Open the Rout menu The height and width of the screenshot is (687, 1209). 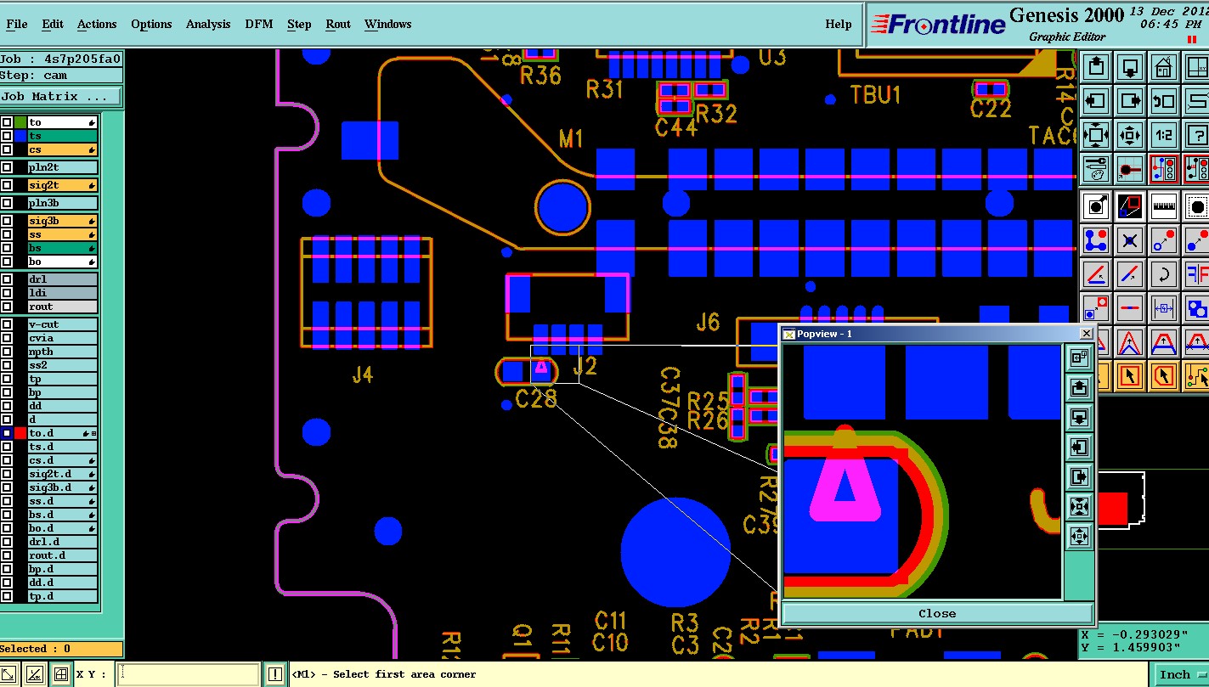(x=338, y=24)
